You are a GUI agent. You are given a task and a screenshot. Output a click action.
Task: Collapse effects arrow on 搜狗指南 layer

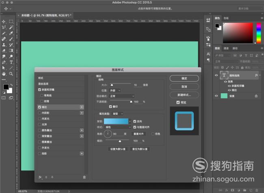pos(260,75)
